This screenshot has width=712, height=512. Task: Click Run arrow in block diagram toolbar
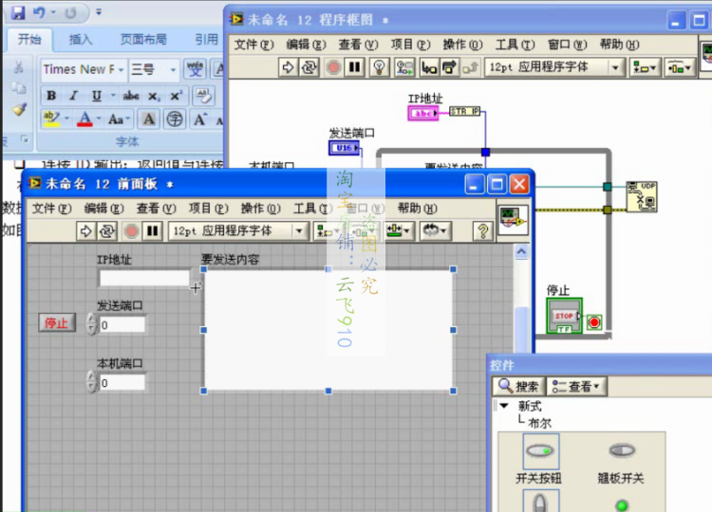pos(289,67)
